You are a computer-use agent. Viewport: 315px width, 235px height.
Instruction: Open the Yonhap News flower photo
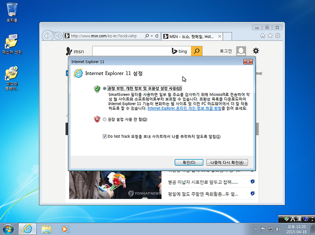[x=115, y=185]
